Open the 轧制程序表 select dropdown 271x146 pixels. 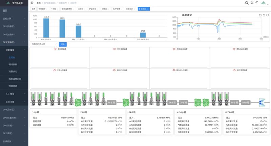pyautogui.click(x=44, y=44)
